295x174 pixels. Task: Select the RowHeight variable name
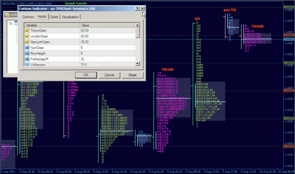click(x=38, y=54)
